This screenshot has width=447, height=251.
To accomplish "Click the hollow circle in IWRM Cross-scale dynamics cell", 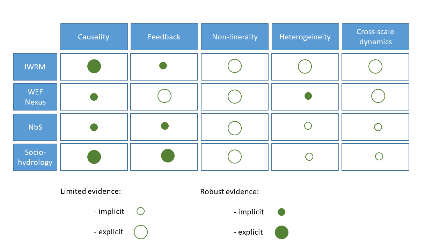I will (375, 66).
